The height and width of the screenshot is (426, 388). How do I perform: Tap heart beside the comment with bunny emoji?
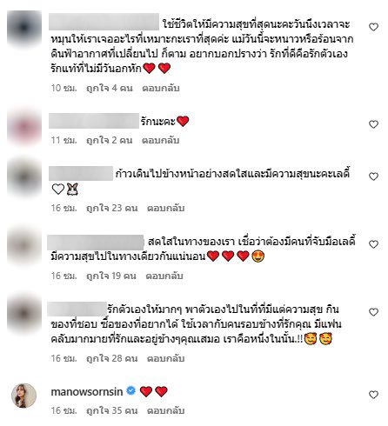pos(373,176)
